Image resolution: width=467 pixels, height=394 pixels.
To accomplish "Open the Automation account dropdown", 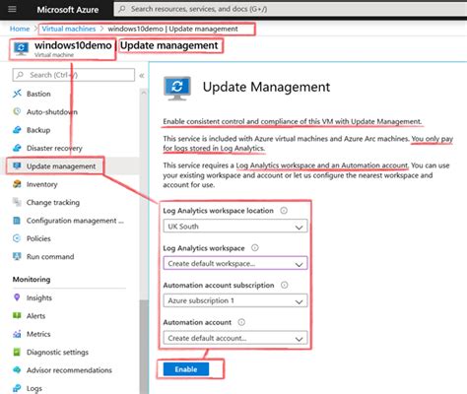I will coord(235,338).
